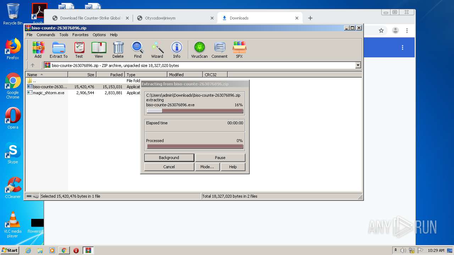This screenshot has width=454, height=255.
Task: Click WinRAR taskbar button
Action: [x=88, y=250]
